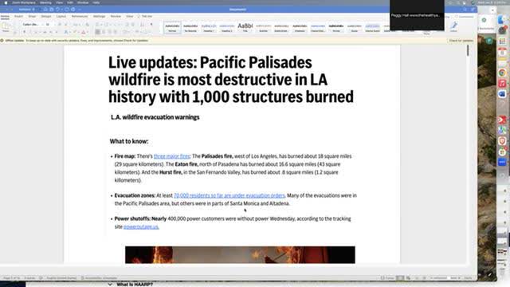Open the Music app in the dock
Image resolution: width=510 pixels, height=287 pixels.
(x=502, y=83)
